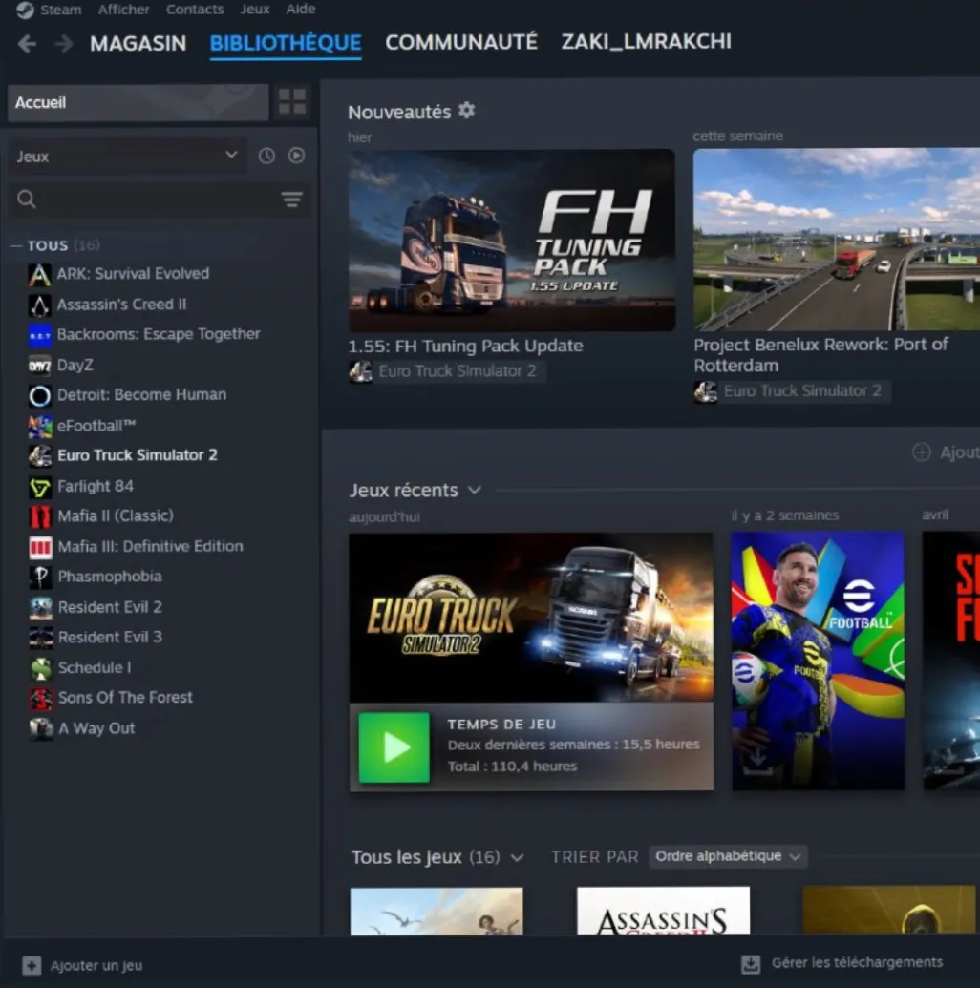Screen dimensions: 980x988
Task: Switch to the COMMUNAUTÉ tab
Action: pos(461,42)
